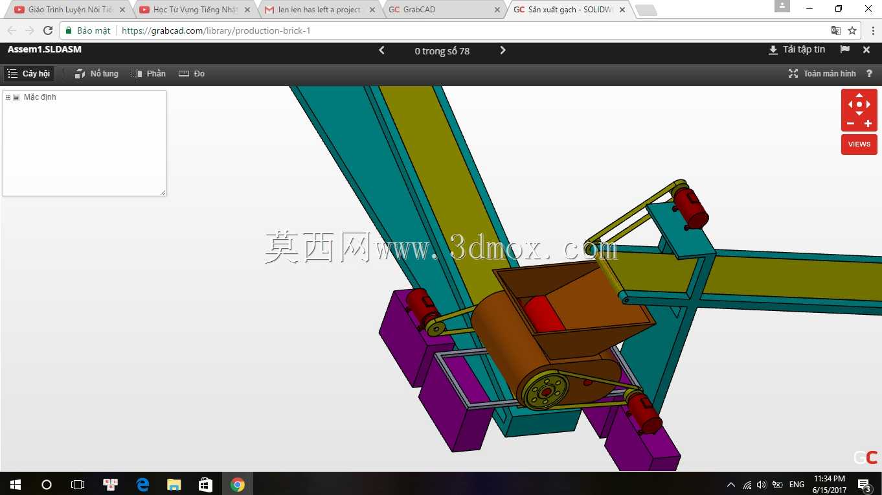Screen dimensions: 882x495
Task: Click the GC GrabCAD logo in viewer corner
Action: (x=865, y=457)
